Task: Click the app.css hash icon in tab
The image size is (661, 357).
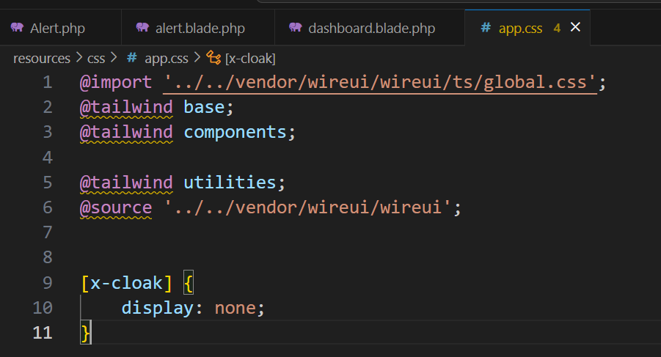Action: pos(485,29)
